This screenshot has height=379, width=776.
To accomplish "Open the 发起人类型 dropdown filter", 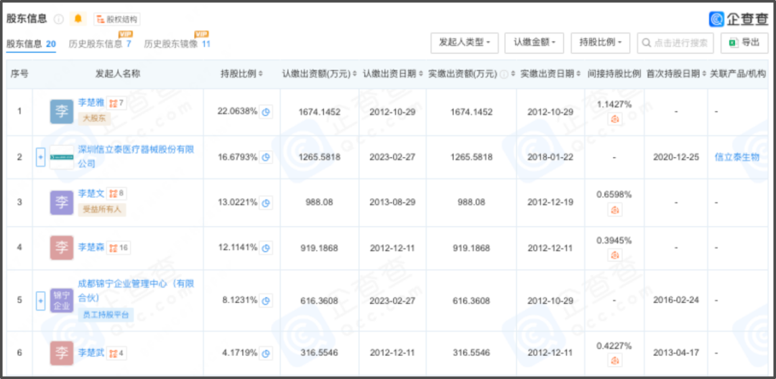I will click(x=464, y=42).
